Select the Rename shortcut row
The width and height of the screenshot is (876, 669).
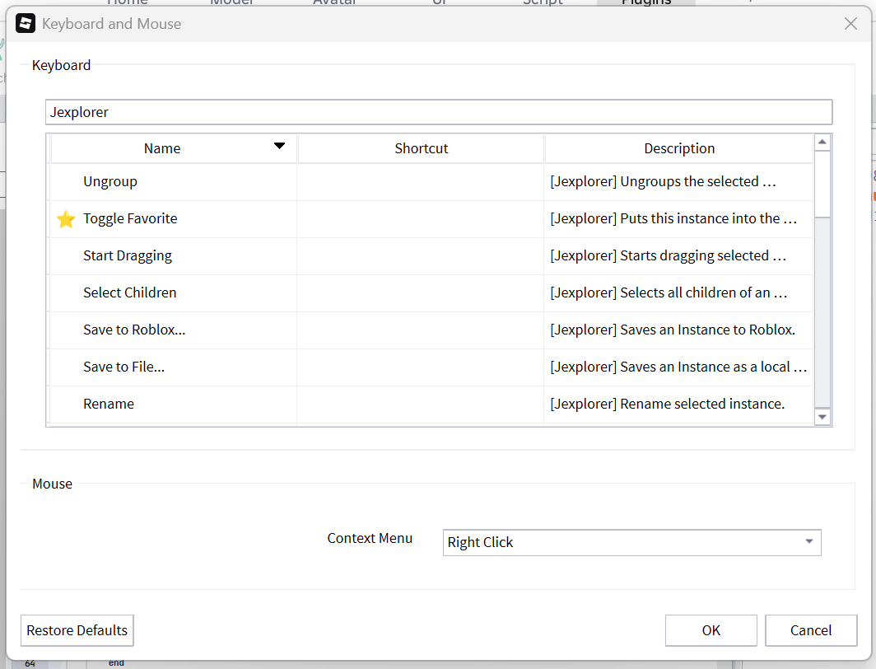coord(173,404)
